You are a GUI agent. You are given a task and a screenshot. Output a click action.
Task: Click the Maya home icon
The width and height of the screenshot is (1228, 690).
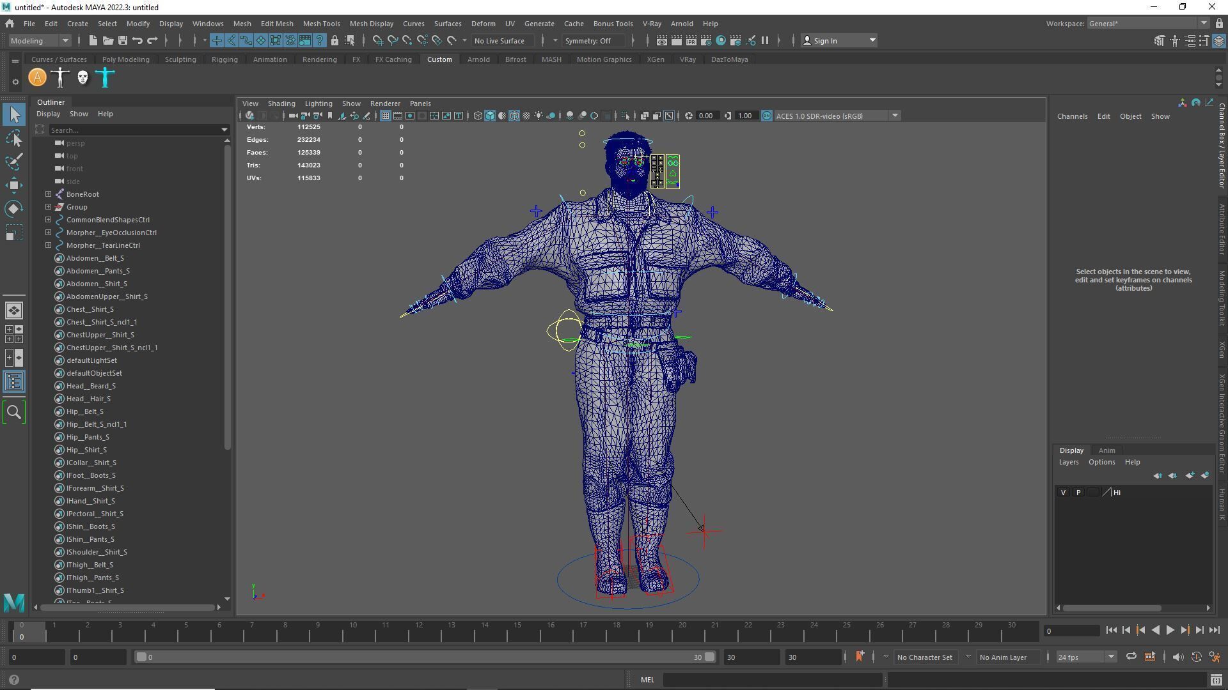pyautogui.click(x=10, y=24)
